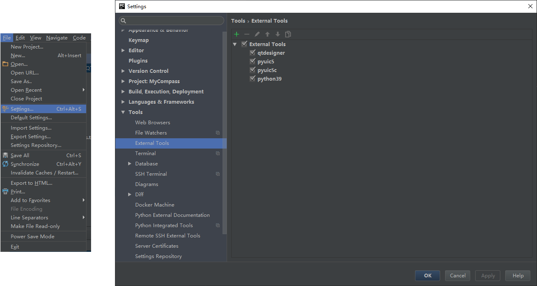This screenshot has height=286, width=537.
Task: Uncheck the qtdesigner tool checkbox
Action: point(253,53)
